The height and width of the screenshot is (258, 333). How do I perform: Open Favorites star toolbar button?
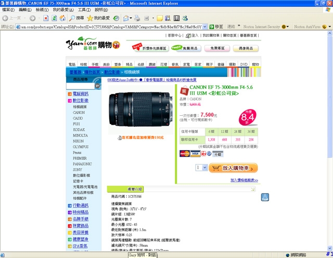(98, 18)
